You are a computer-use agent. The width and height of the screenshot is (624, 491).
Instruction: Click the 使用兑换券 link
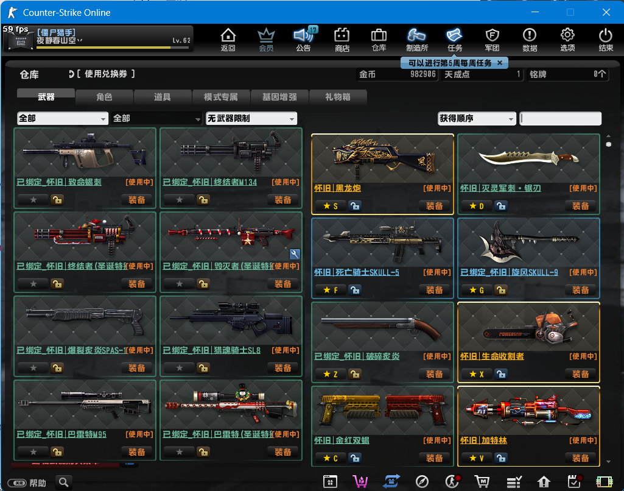(x=105, y=74)
